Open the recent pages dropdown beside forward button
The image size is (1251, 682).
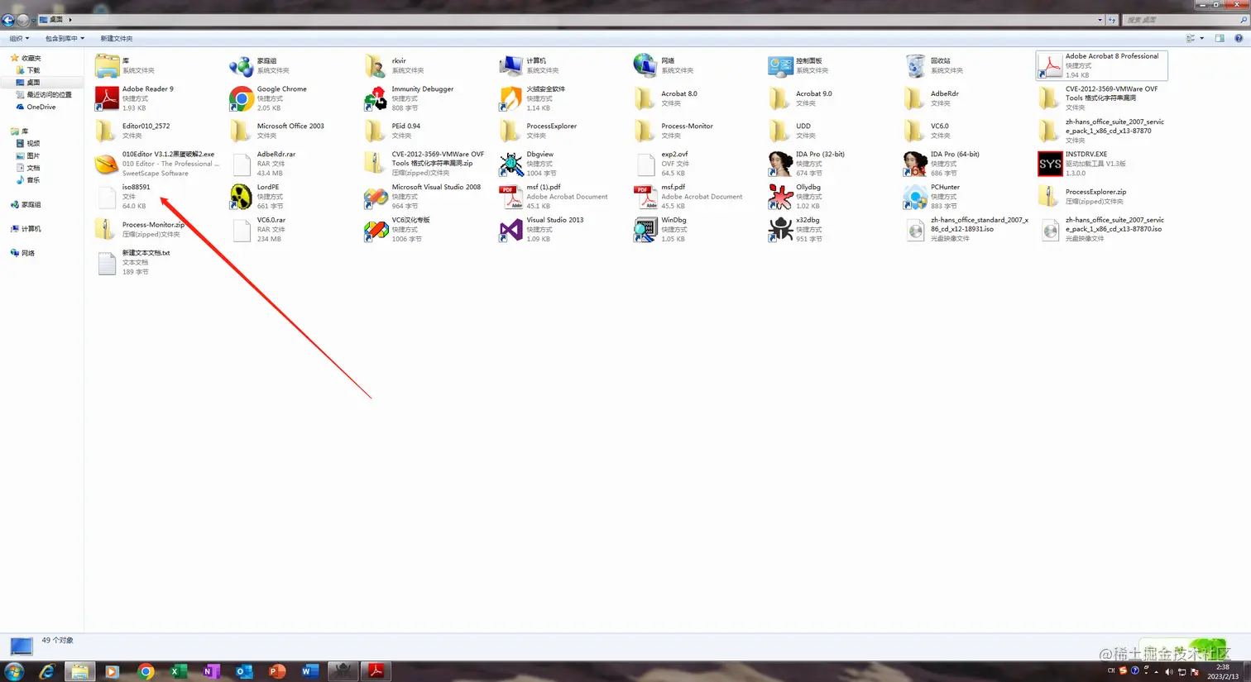(33, 20)
